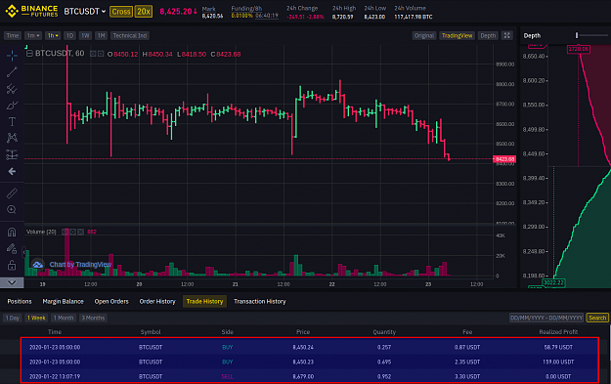Select the zoom-in magnifier tool
The width and height of the screenshot is (611, 384).
point(12,210)
